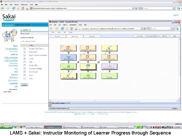The width and height of the screenshot is (182, 136).
Task: Open Monitor window URL history dropdown
Action: pos(142,28)
